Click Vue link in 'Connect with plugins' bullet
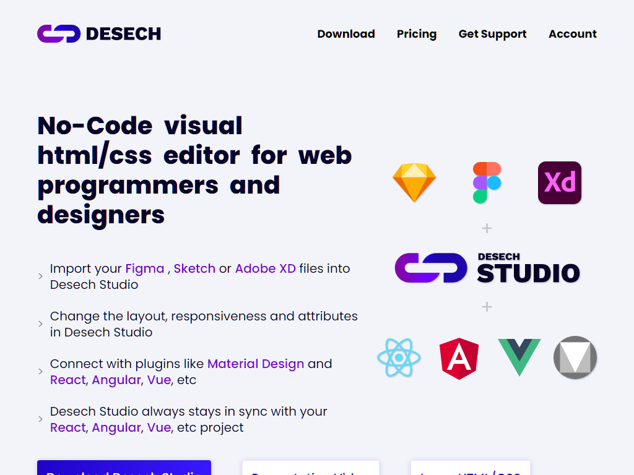 pyautogui.click(x=159, y=380)
